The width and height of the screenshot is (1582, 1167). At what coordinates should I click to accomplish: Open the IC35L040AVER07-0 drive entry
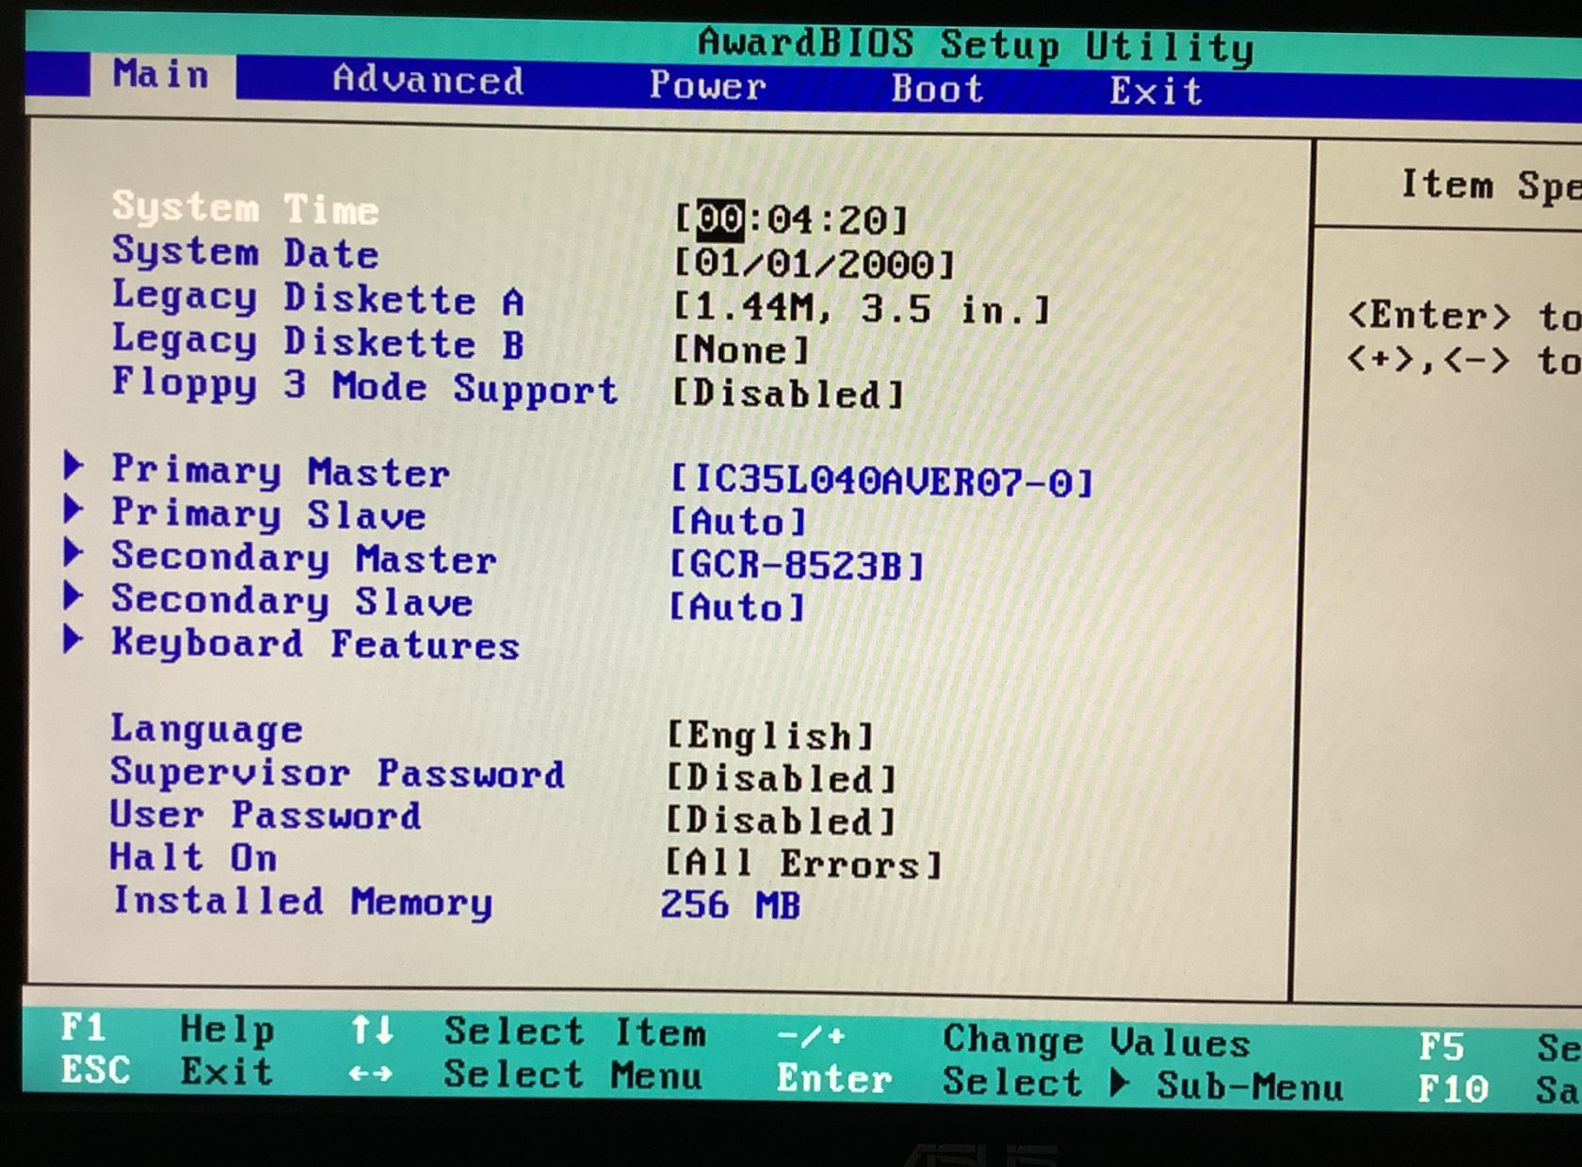tap(881, 481)
